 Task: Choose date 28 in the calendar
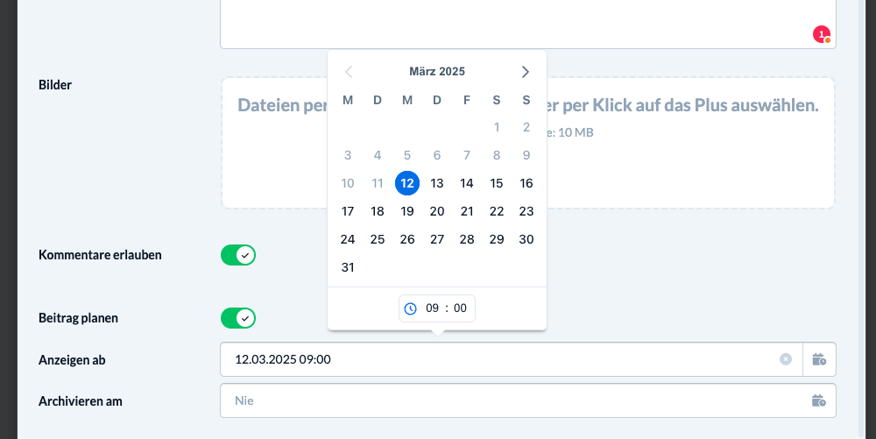click(467, 239)
